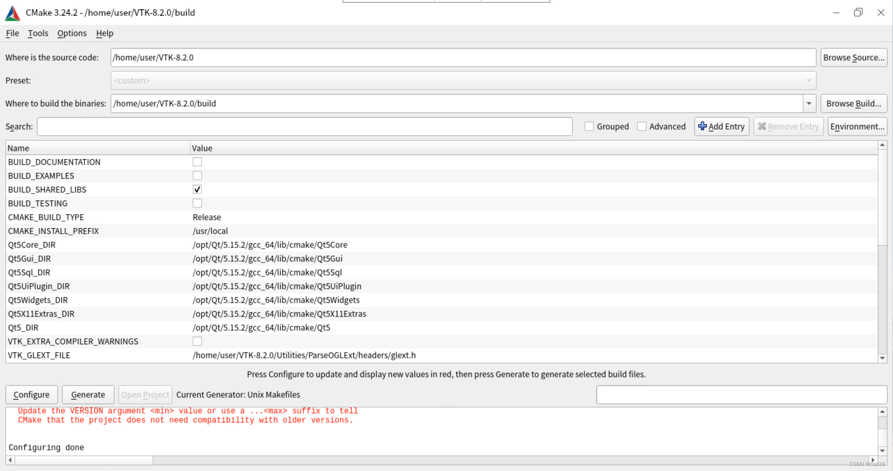The height and width of the screenshot is (471, 893).
Task: Click the Qt5X11Extras cmake path value
Action: 279,314
